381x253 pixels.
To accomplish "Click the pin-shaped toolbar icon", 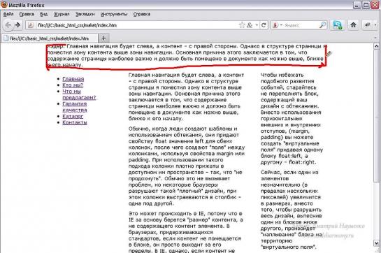I will point(367,25).
